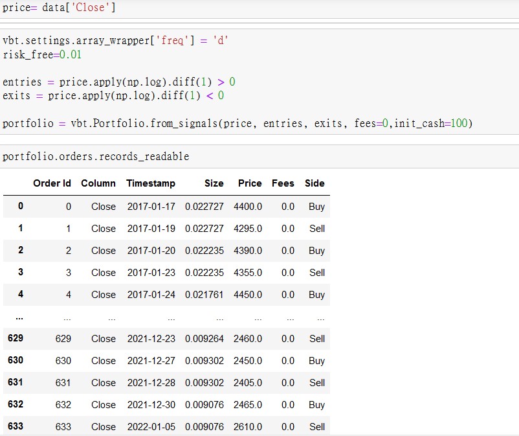
Task: Click Buy in the 2021-12-30 row
Action: (x=316, y=405)
